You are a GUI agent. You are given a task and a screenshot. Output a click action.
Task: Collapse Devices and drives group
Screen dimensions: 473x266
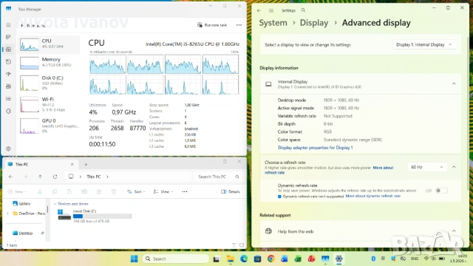[x=55, y=204]
